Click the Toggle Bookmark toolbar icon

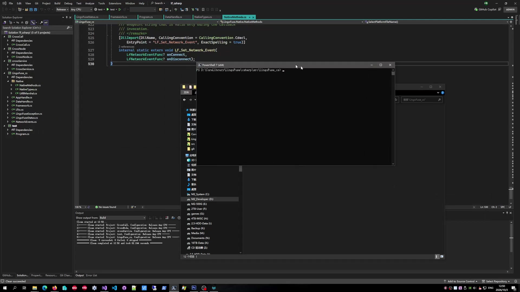203,9
